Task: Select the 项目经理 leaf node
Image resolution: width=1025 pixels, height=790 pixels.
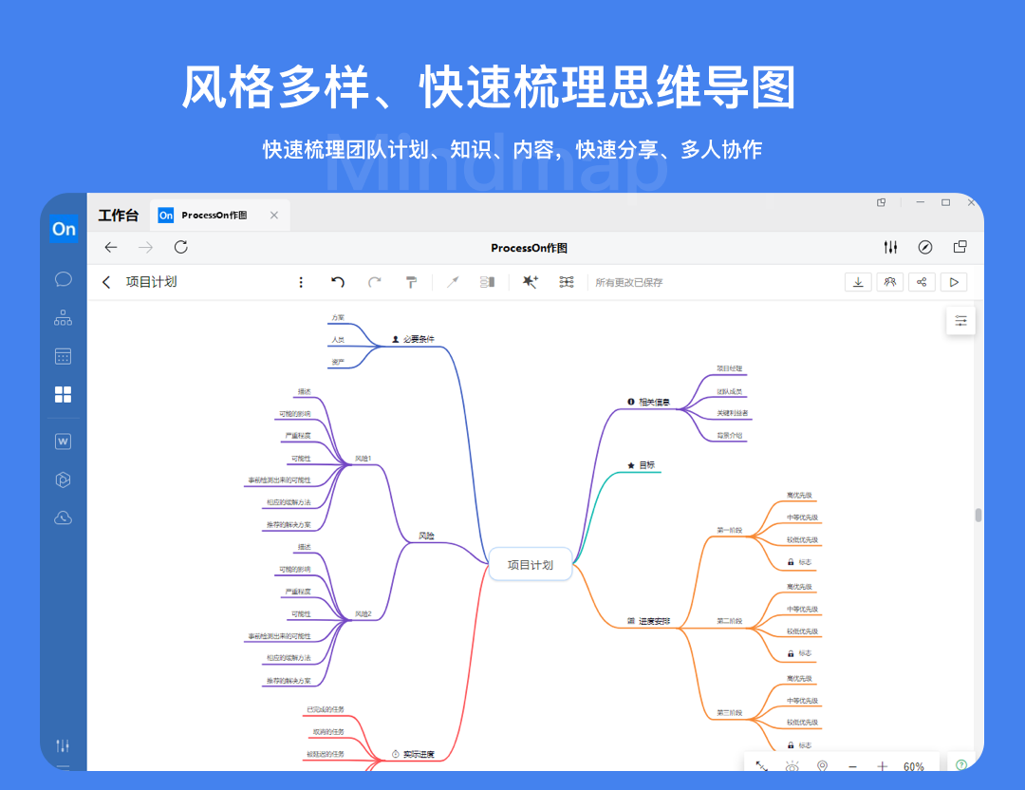Action: click(730, 368)
